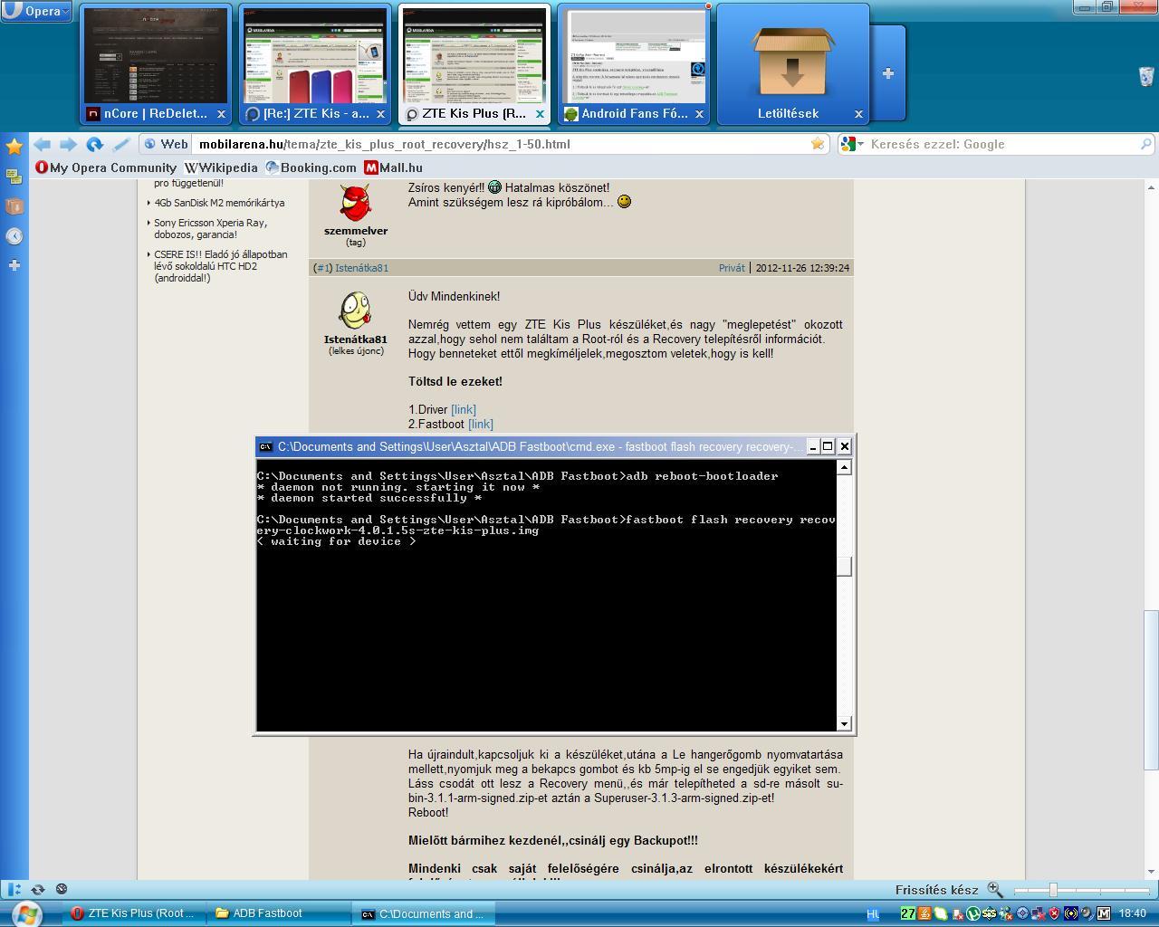Image resolution: width=1159 pixels, height=927 pixels.
Task: Open the Notes panel in sidebar
Action: pos(14,176)
